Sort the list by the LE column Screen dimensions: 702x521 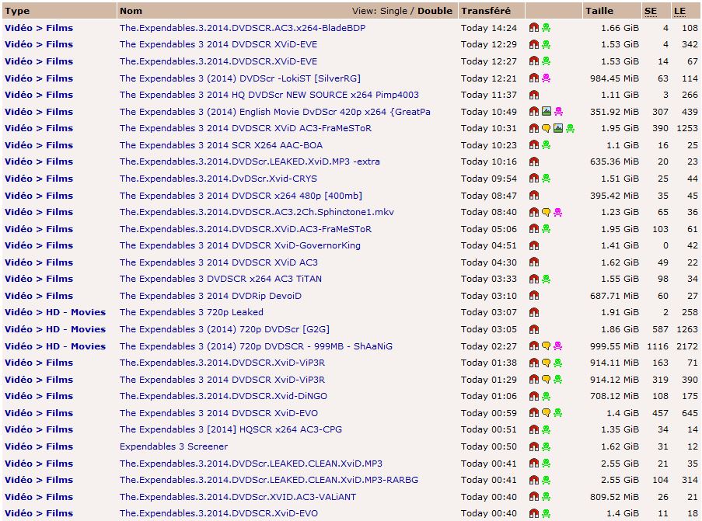[679, 11]
